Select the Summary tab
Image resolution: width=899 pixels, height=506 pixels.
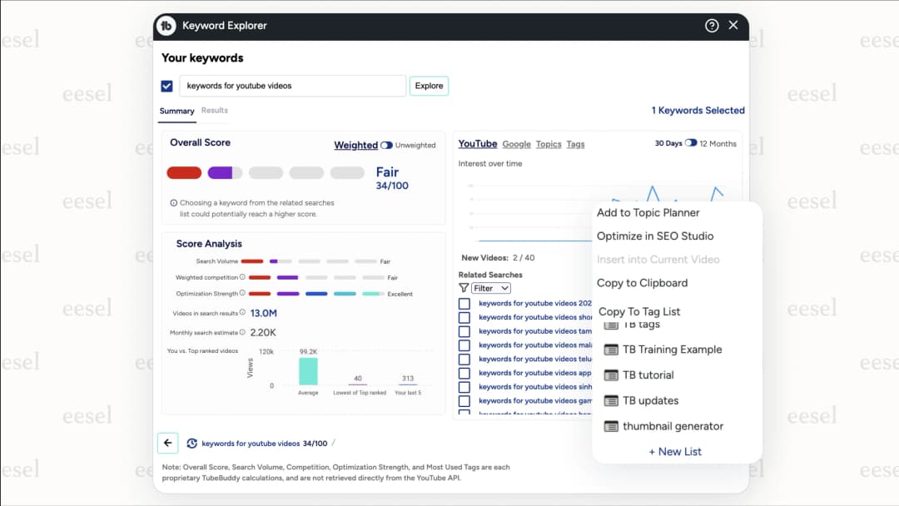pos(176,112)
